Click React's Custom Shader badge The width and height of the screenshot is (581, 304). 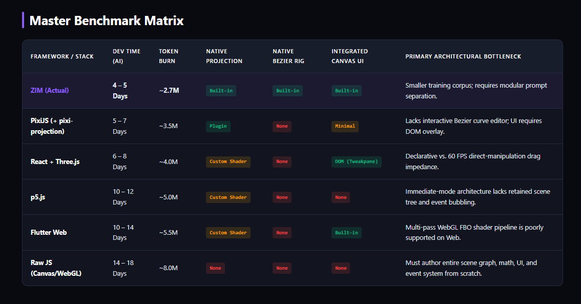tap(228, 161)
